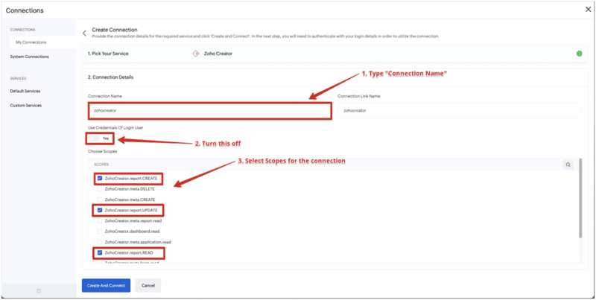This screenshot has width=596, height=300.
Task: Click the sidebar collapse icon at bottom
Action: click(x=39, y=290)
